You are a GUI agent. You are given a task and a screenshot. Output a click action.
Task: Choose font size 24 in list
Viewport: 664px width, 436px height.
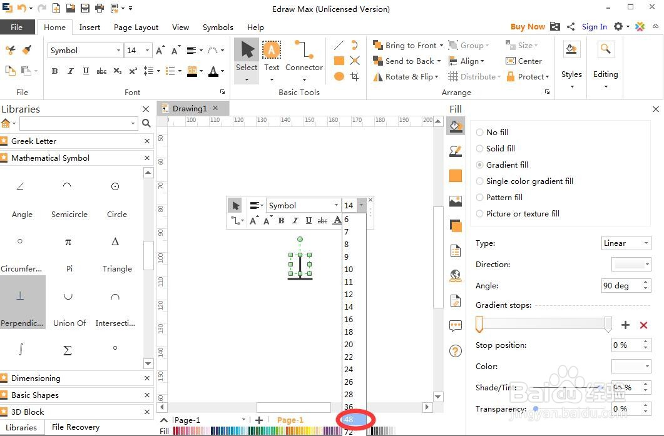(x=354, y=369)
